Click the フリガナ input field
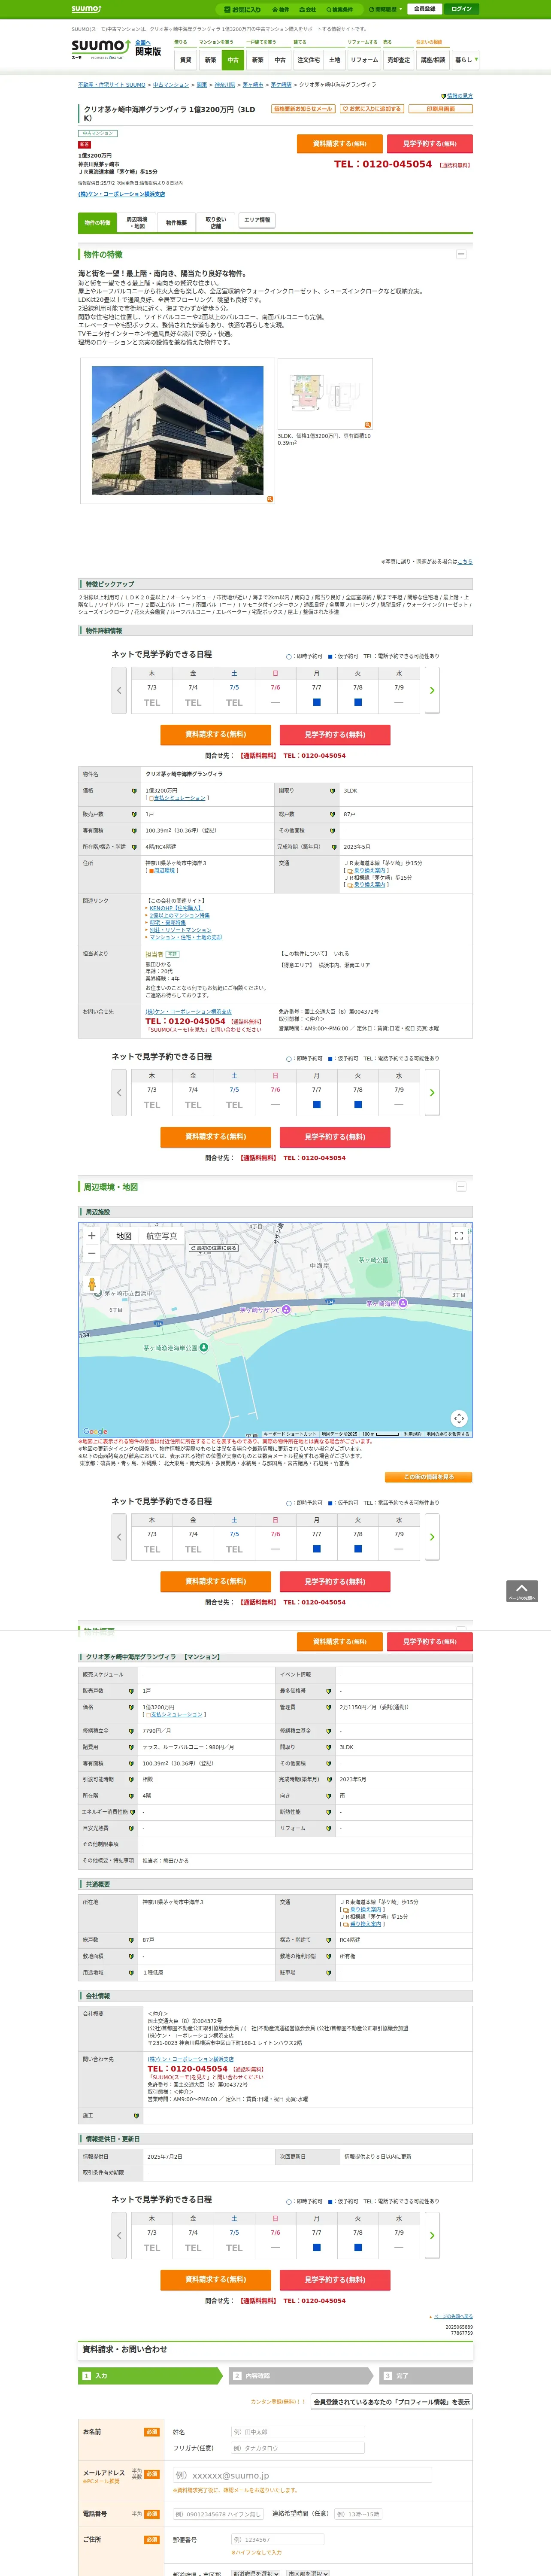 pyautogui.click(x=297, y=2448)
